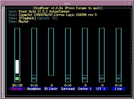This screenshot has width=134, height=99.
Task: Toggle the Center 1 mute indicator
Action: point(85,78)
